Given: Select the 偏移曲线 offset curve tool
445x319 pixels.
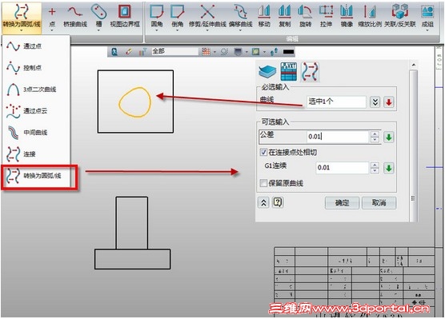Looking at the screenshot, I should [240, 16].
